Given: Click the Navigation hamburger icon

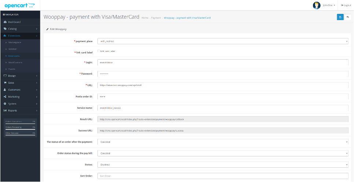Looking at the screenshot, I should pyautogui.click(x=4, y=15).
